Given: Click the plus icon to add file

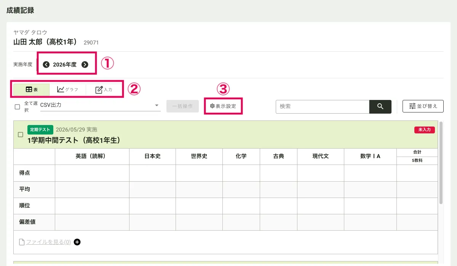Looking at the screenshot, I should coord(77,242).
